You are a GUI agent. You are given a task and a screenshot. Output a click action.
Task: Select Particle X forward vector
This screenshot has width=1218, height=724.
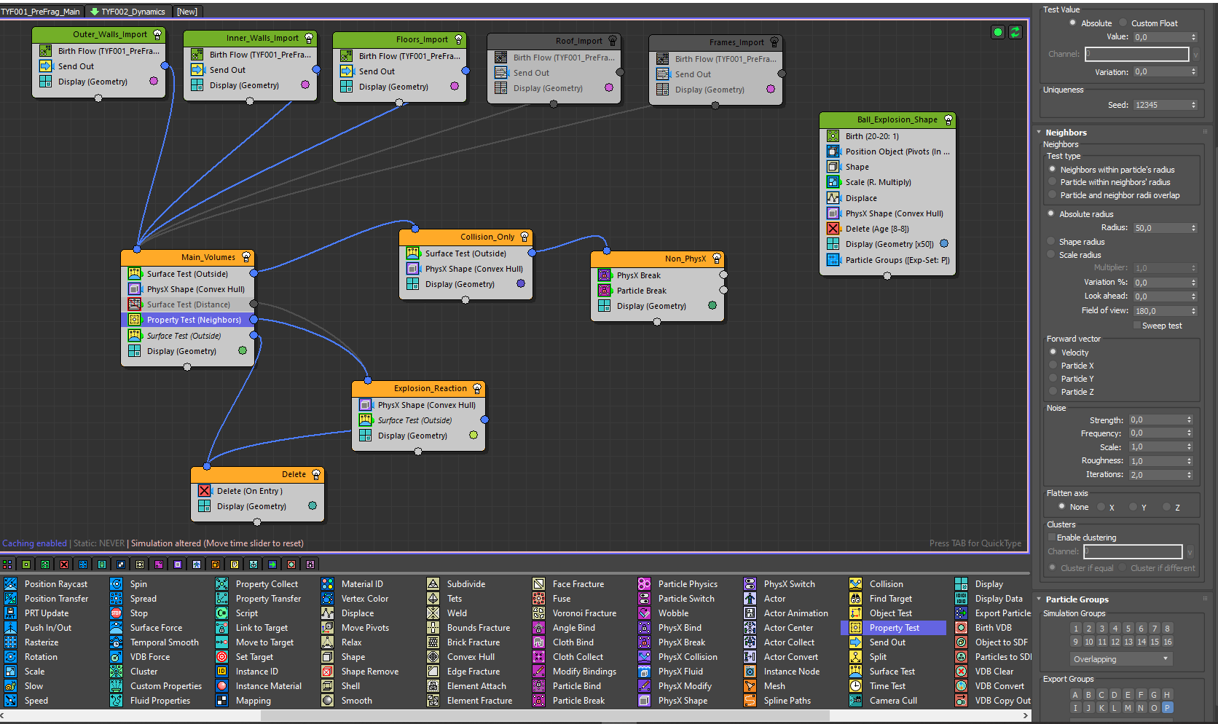click(1053, 365)
